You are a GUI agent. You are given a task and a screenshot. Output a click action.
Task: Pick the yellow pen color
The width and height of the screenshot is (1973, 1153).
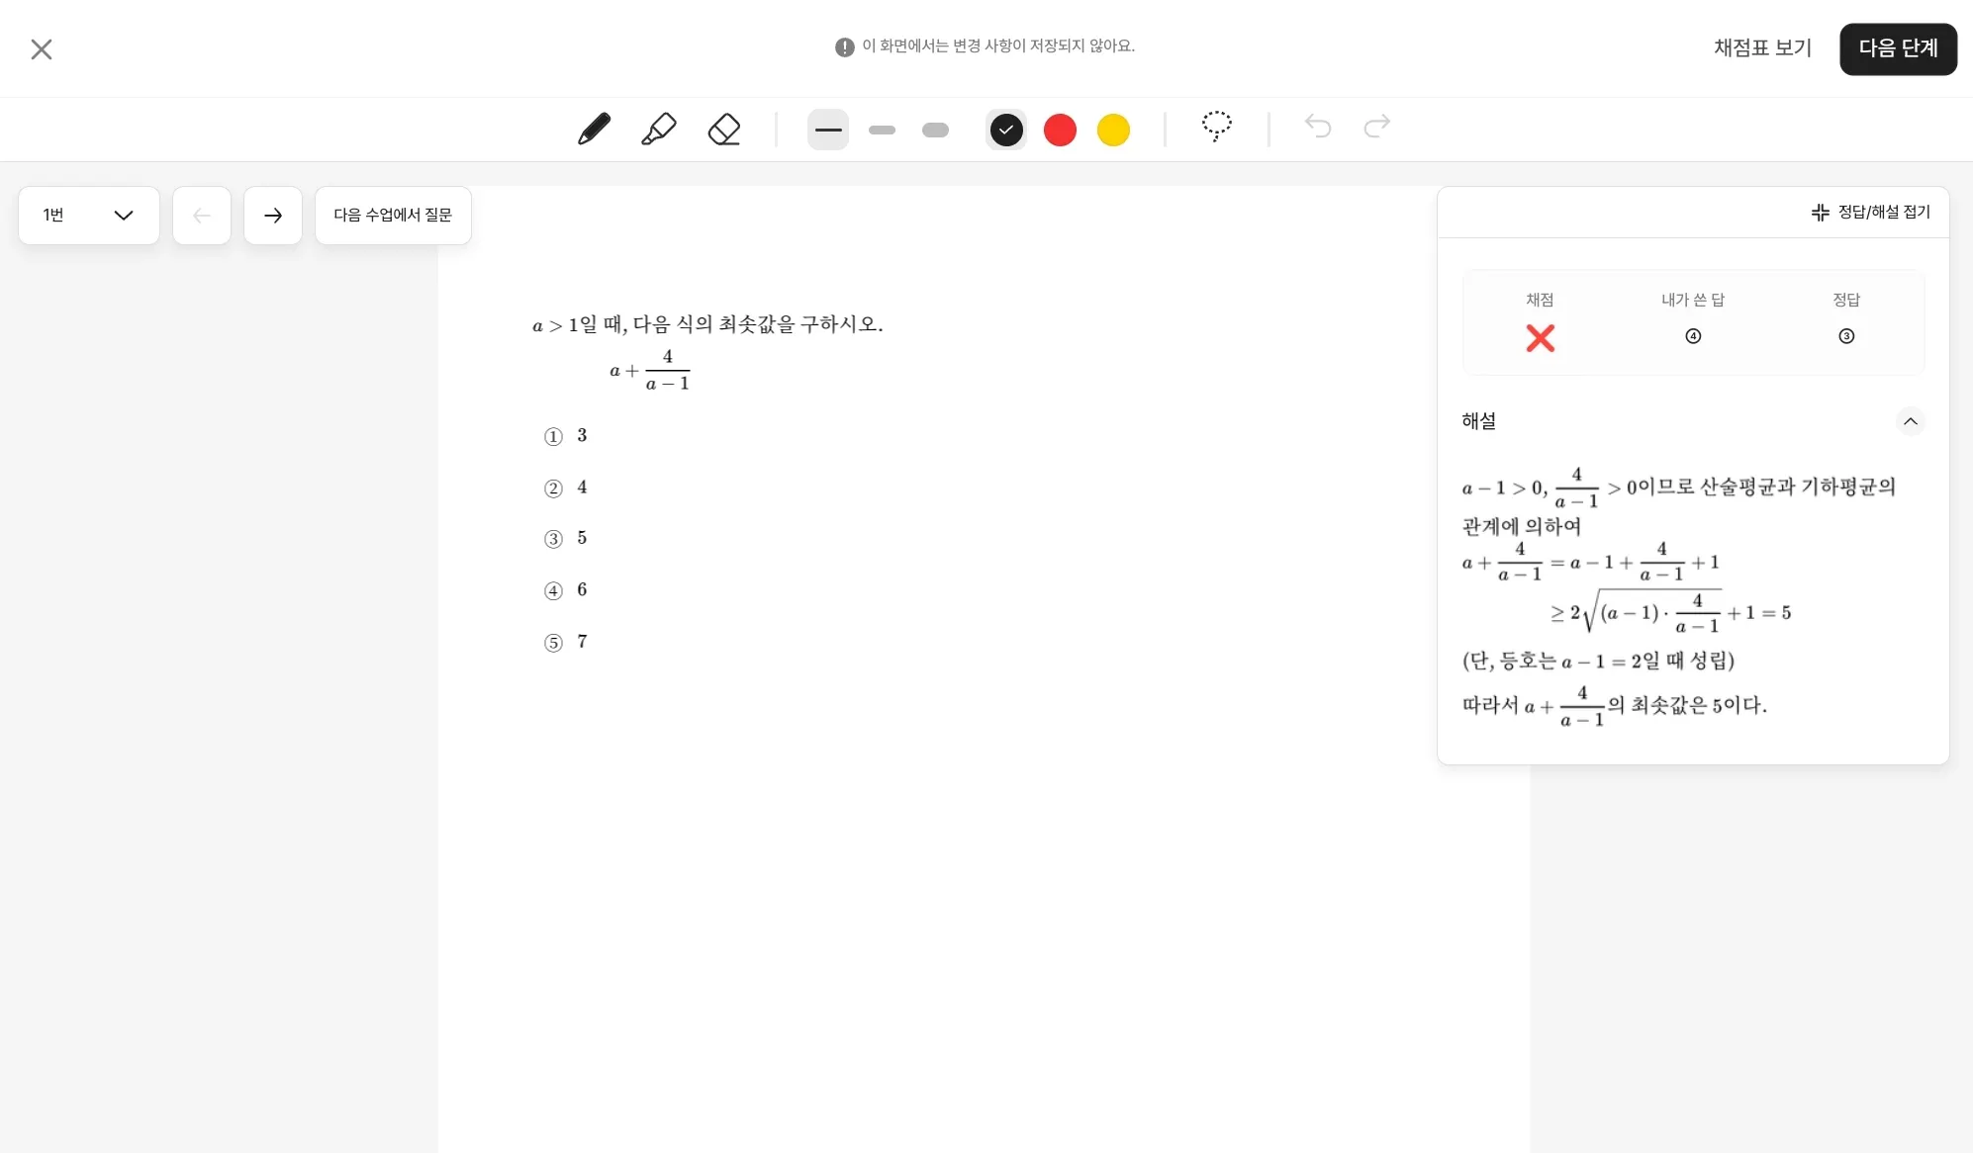(1113, 130)
